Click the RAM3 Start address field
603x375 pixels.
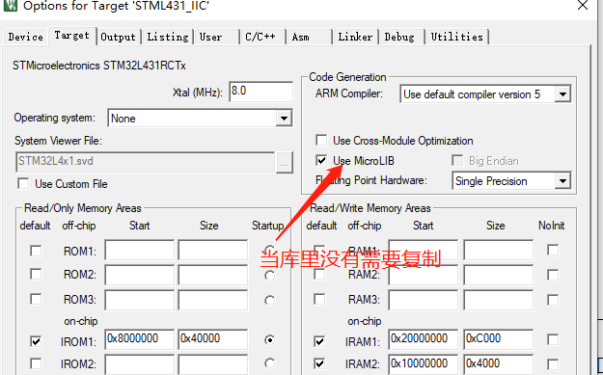tap(424, 300)
